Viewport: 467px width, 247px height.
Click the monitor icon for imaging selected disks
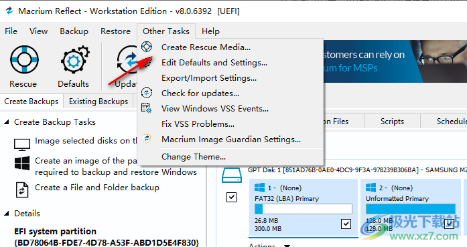pyautogui.click(x=22, y=145)
